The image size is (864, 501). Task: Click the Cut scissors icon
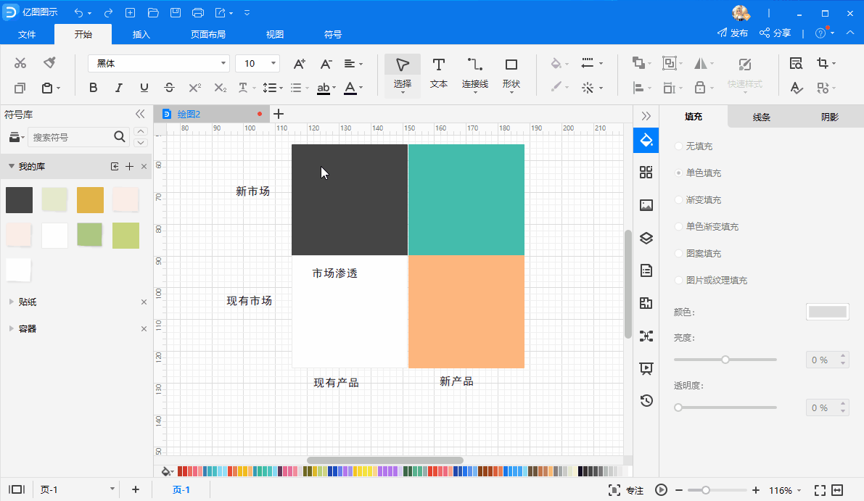(20, 63)
